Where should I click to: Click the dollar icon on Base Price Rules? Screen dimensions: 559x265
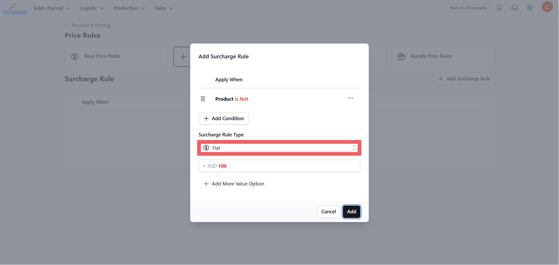tap(75, 57)
